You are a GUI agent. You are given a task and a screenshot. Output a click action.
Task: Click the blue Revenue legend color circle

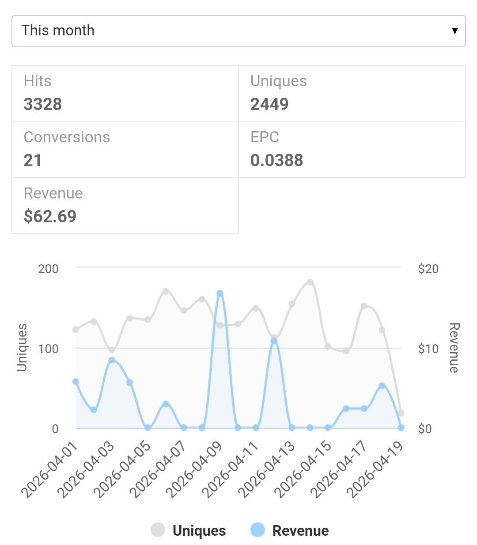[x=257, y=530]
